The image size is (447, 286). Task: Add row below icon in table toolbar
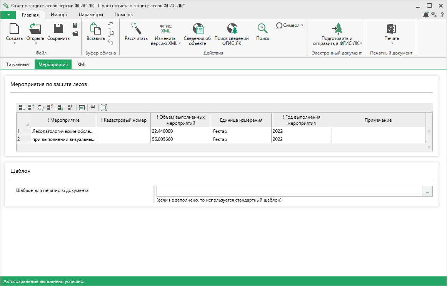tap(22, 107)
